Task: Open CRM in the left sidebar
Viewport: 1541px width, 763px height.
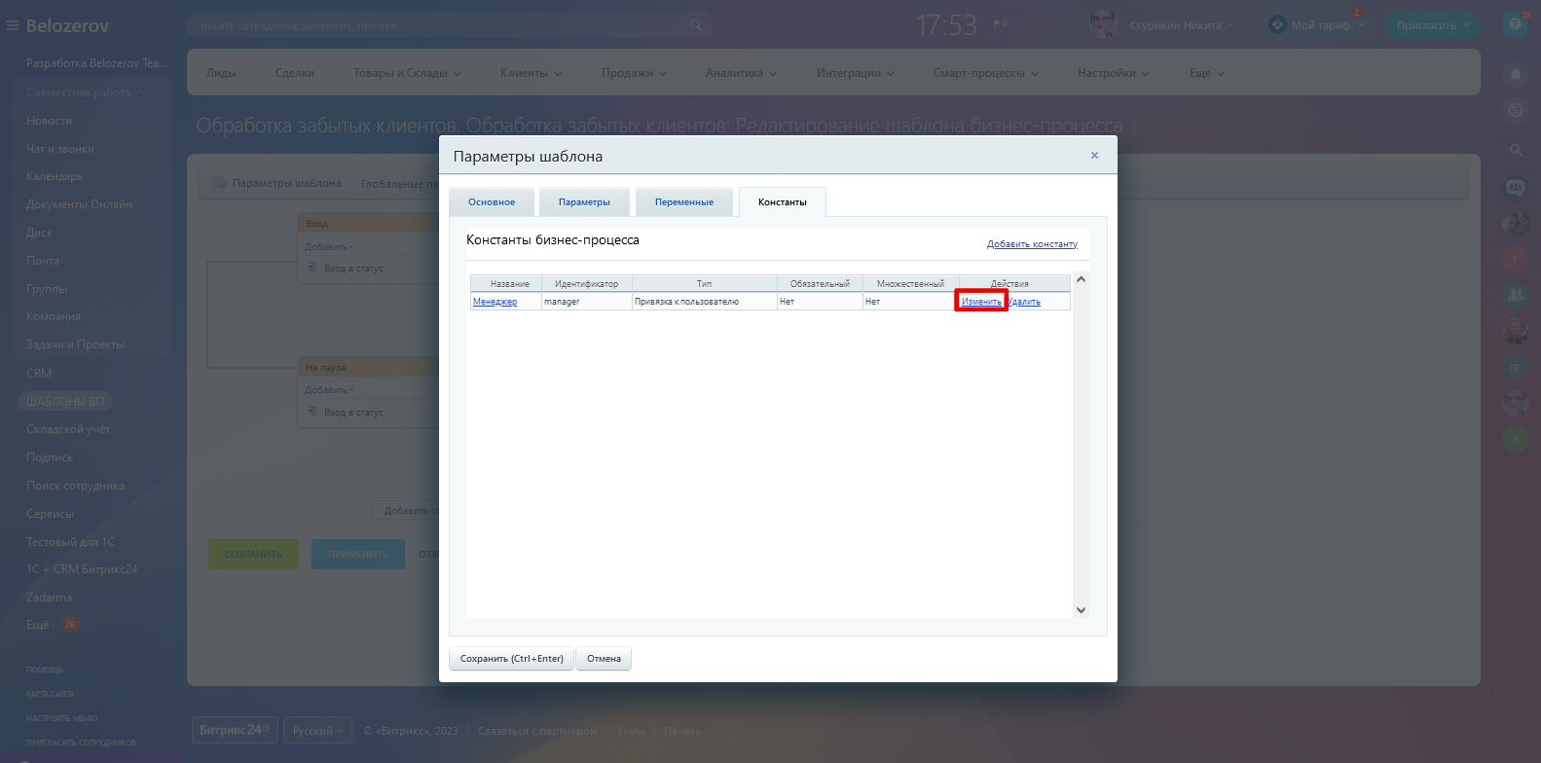Action: tap(39, 373)
